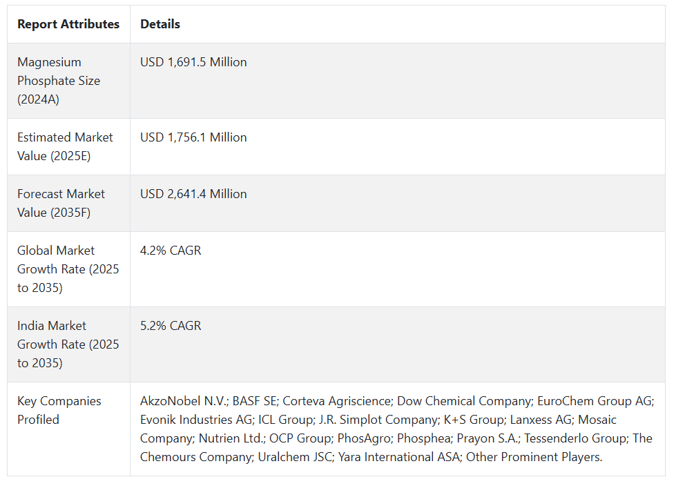The image size is (676, 477).
Task: Select the Global Market Growth Rate label
Action: click(68, 269)
